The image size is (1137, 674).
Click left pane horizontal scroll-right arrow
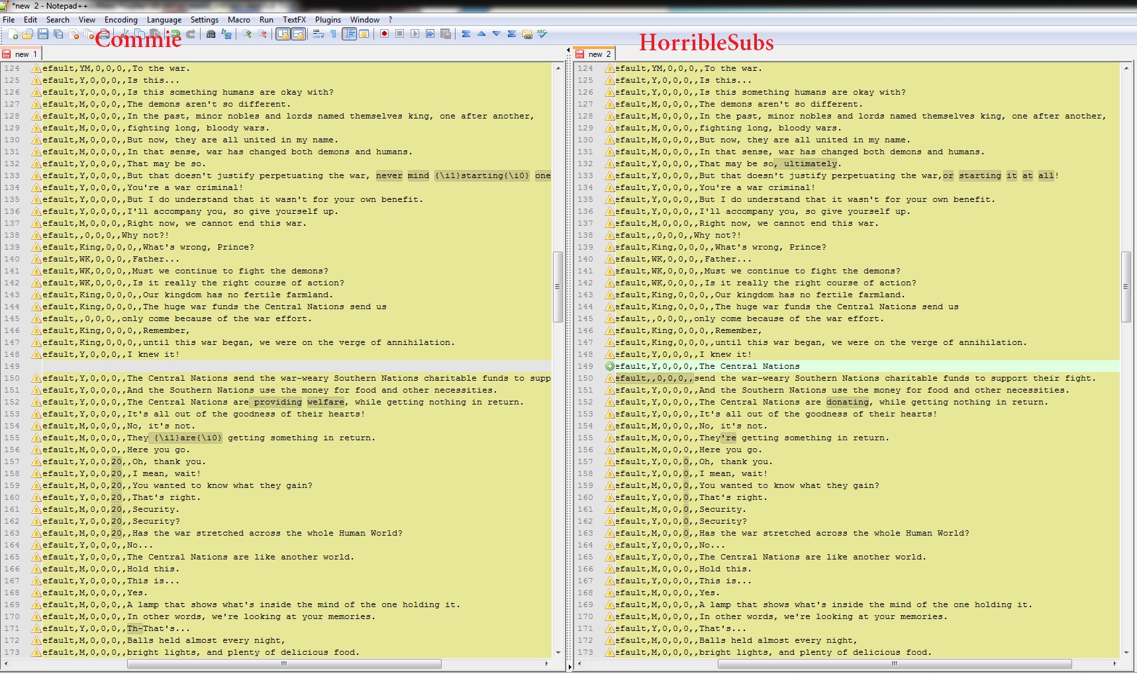[546, 663]
